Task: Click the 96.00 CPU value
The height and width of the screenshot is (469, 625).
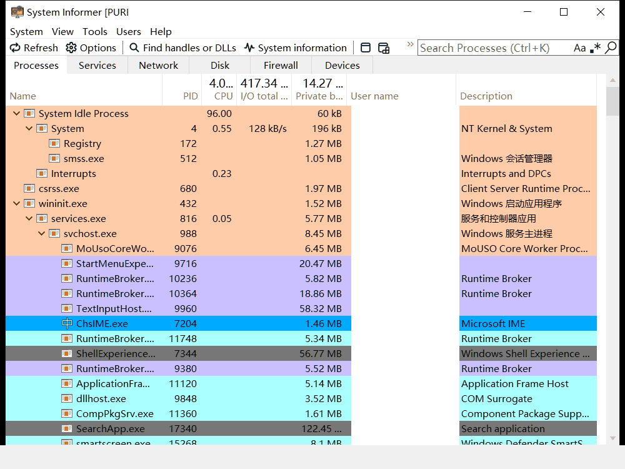Action: coord(219,114)
